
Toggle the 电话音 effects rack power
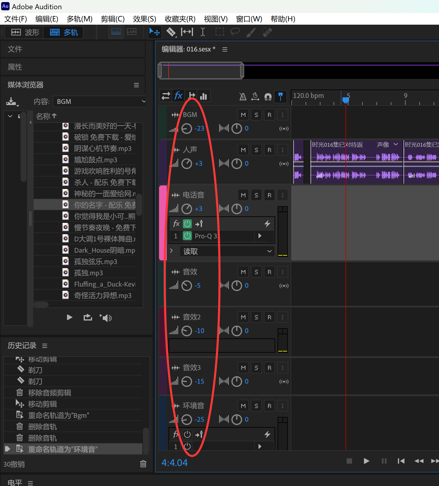(x=187, y=224)
